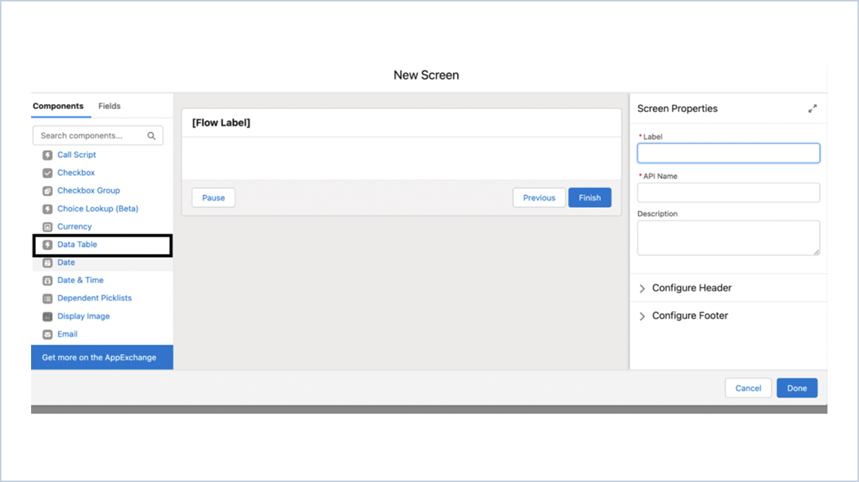Select the Components tab
The image size is (859, 482).
pos(59,106)
